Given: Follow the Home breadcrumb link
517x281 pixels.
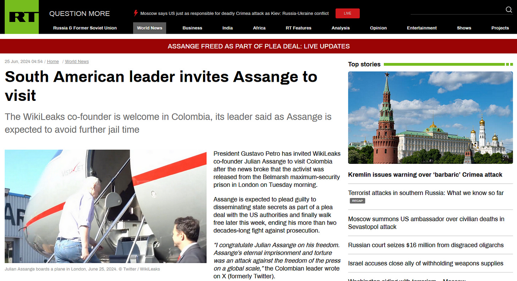Looking at the screenshot, I should click(x=53, y=62).
